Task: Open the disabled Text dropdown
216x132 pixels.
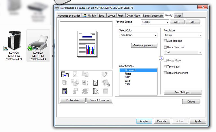Action: coord(183,52)
